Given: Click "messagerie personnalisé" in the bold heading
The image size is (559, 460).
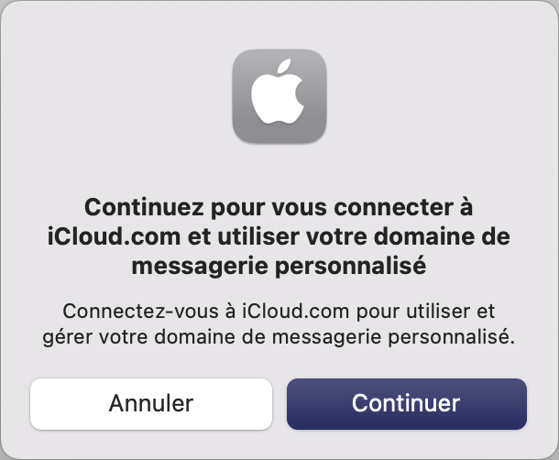Looking at the screenshot, I should [279, 267].
